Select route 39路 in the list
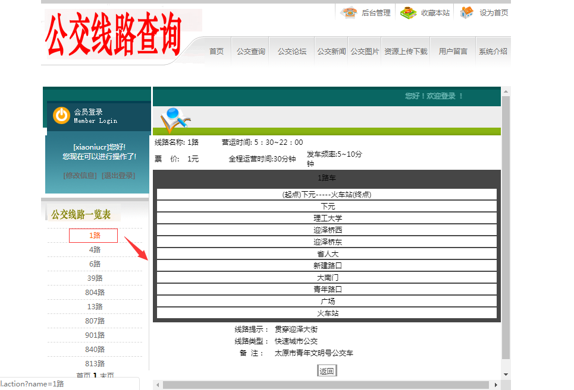Screen dimensions: 574x390 (x=95, y=278)
